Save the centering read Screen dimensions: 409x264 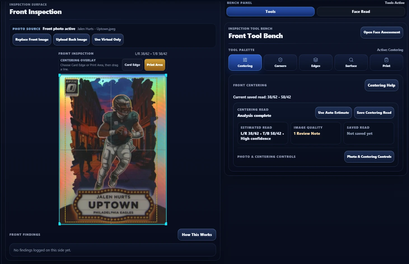pyautogui.click(x=374, y=113)
